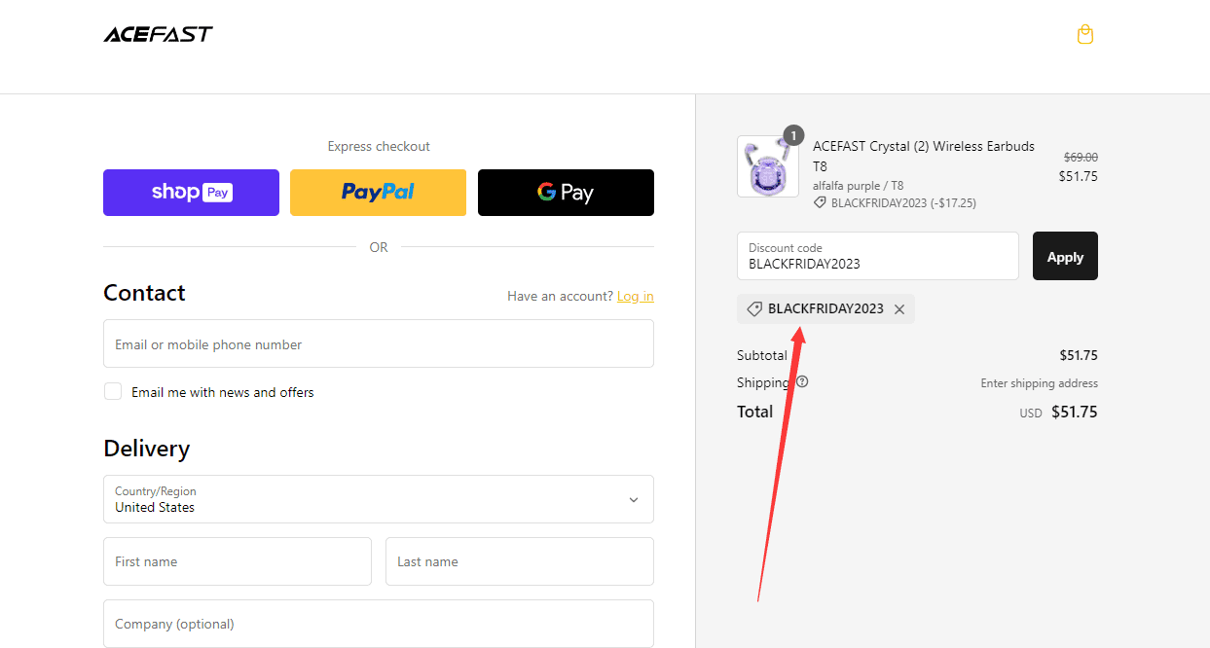Click the Company (optional) field
The height and width of the screenshot is (648, 1210).
pyautogui.click(x=378, y=624)
